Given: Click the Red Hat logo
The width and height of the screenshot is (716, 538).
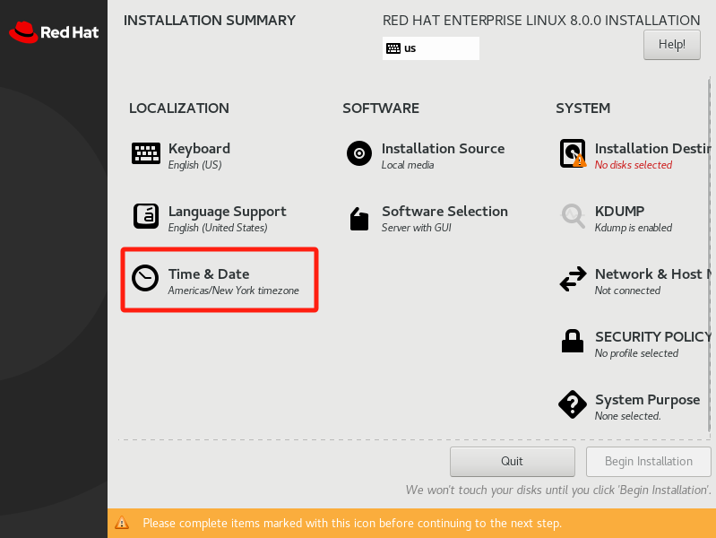Looking at the screenshot, I should click(x=54, y=32).
